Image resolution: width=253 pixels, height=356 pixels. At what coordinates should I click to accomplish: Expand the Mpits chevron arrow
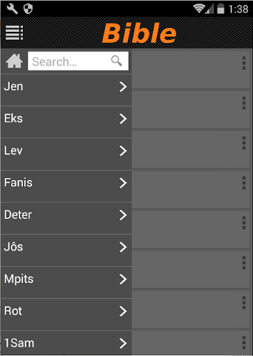[x=123, y=280]
